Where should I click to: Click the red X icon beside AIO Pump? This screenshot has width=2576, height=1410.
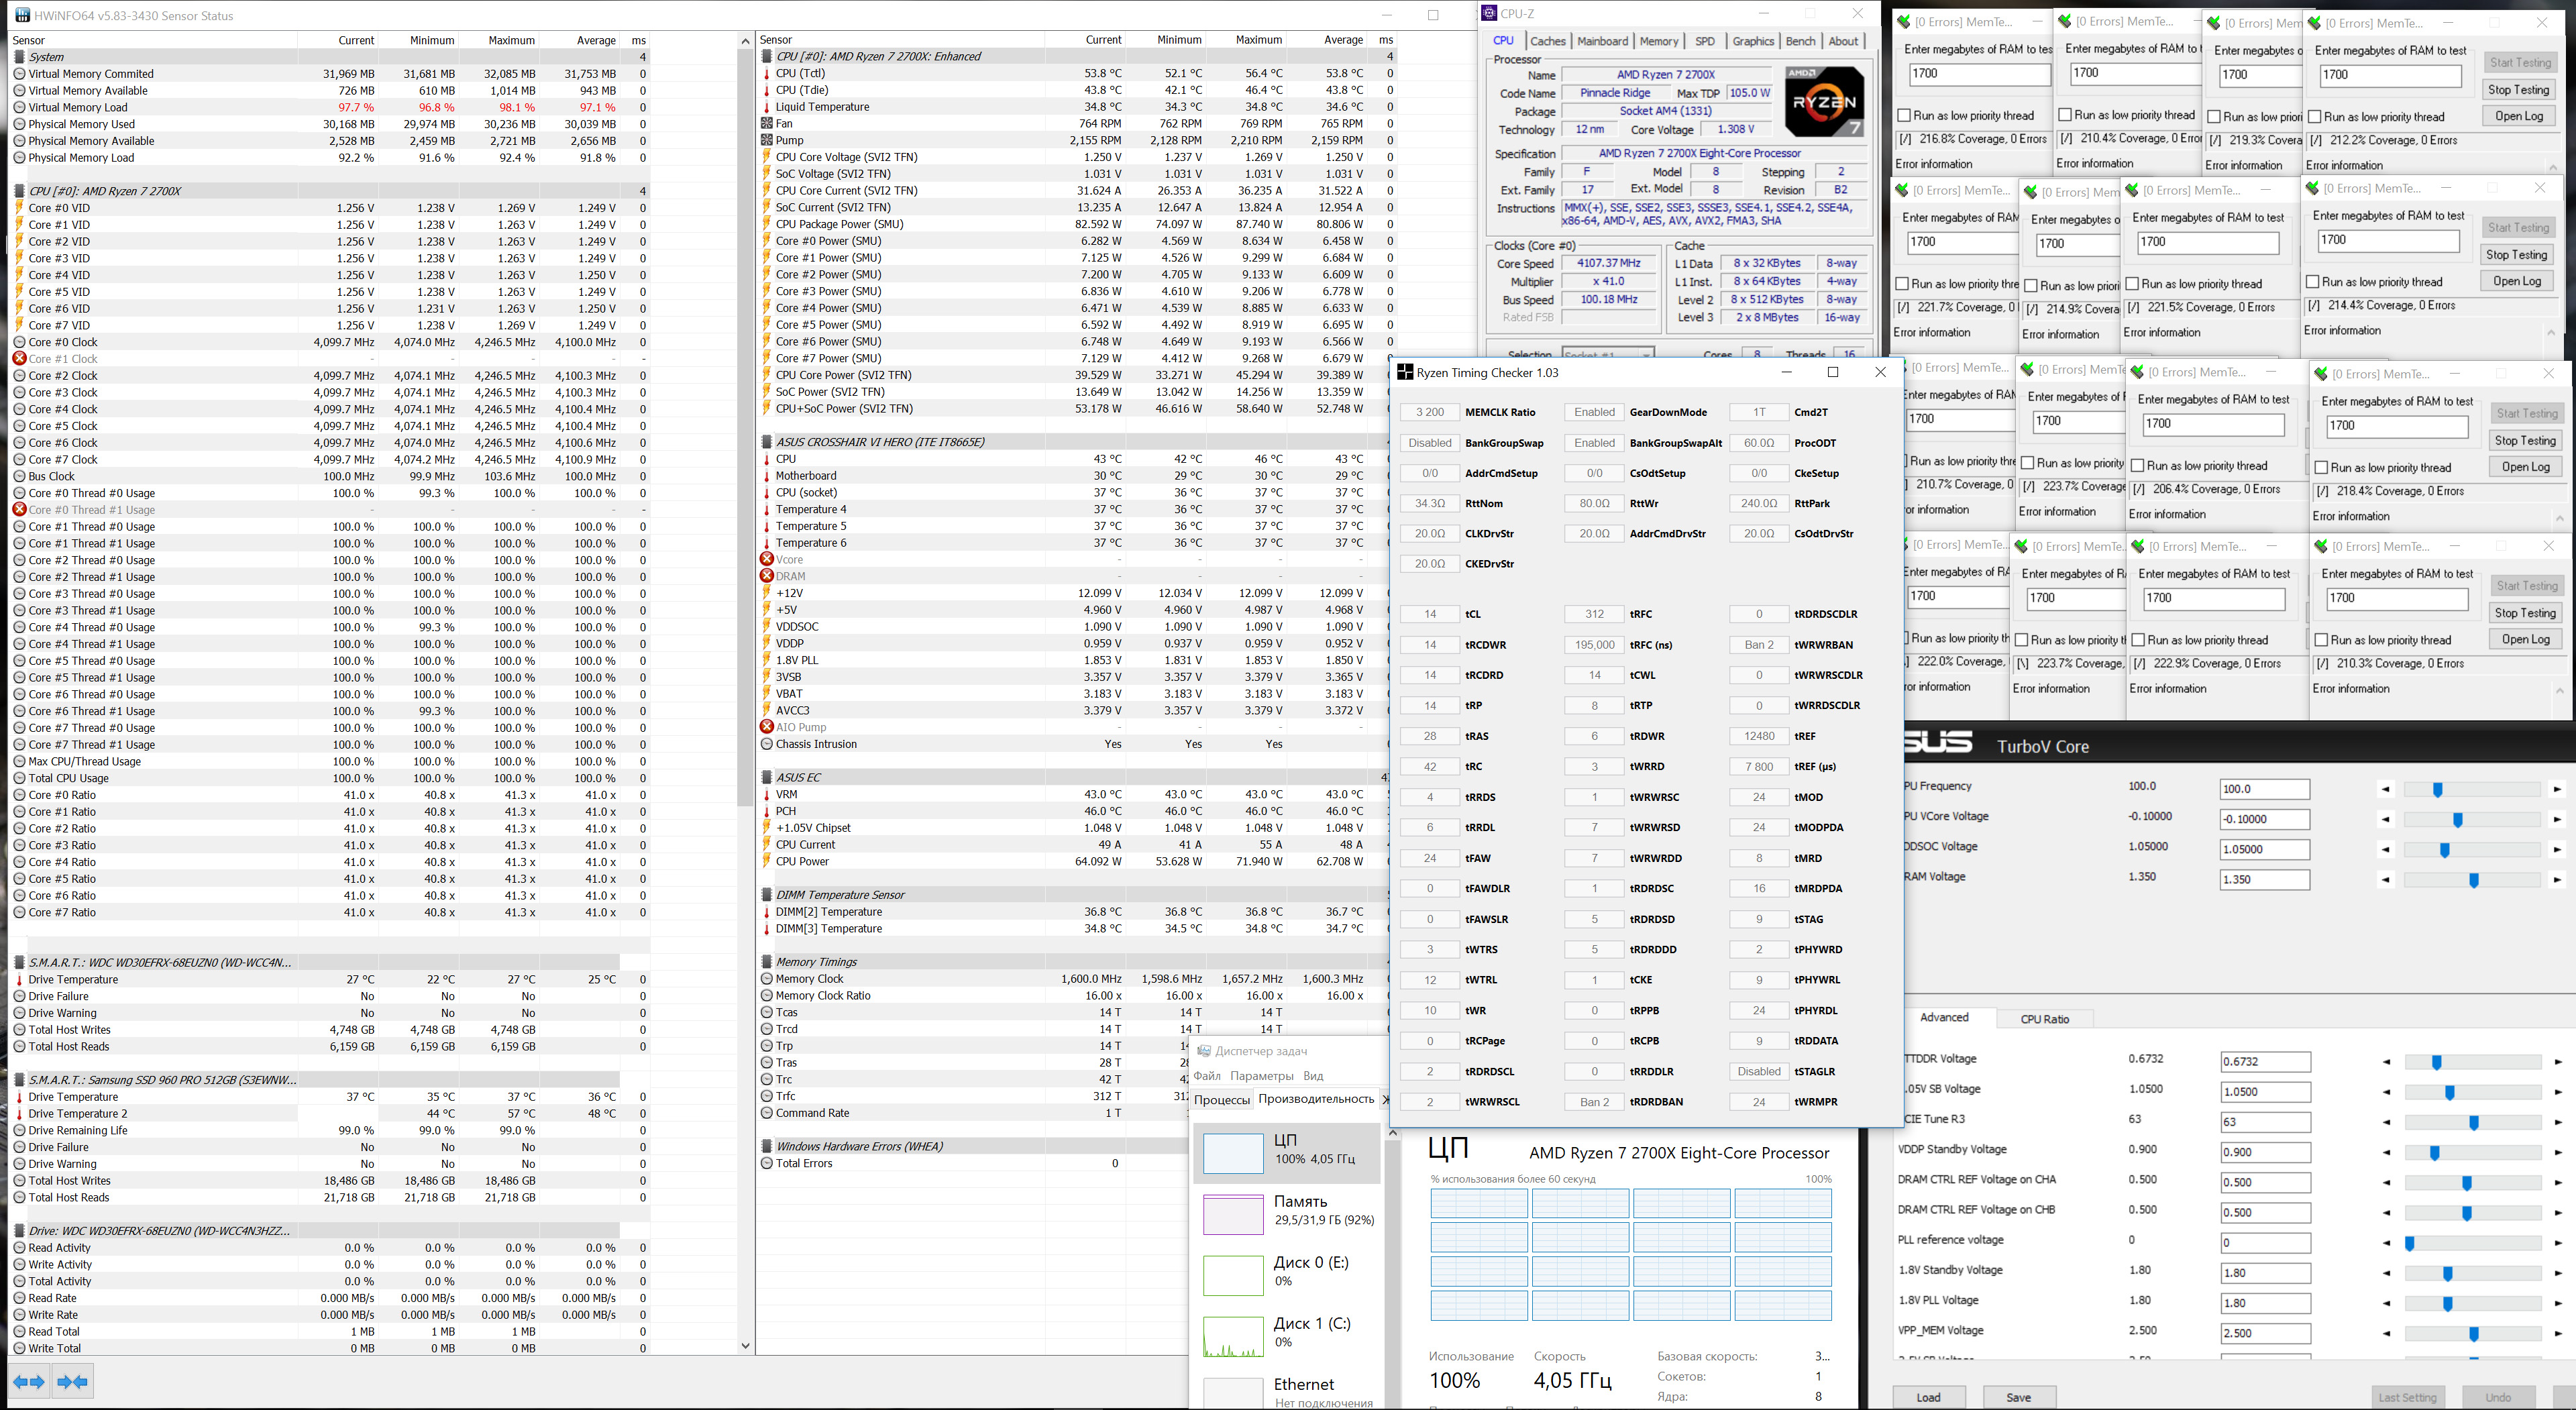[767, 727]
